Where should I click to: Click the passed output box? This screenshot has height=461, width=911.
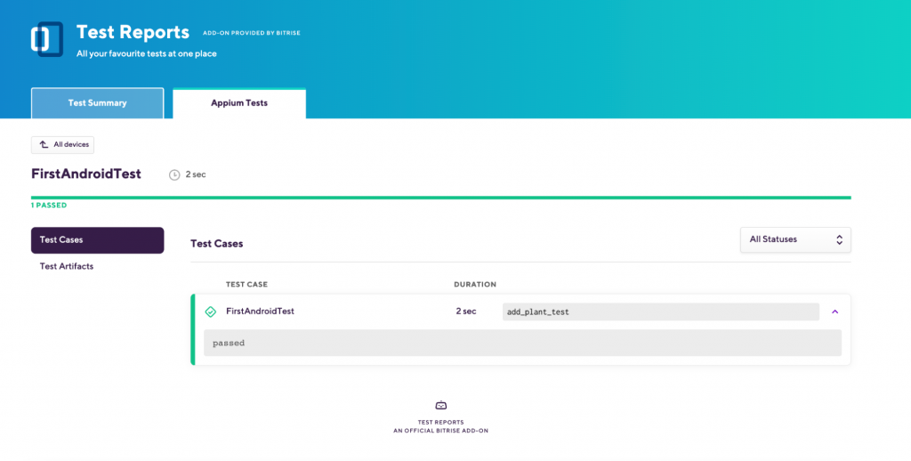click(x=522, y=343)
